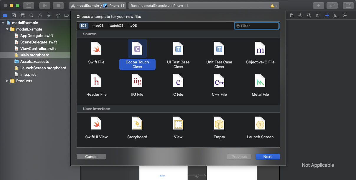Viewport: 356px width, 180px height.
Task: Select the C File template
Action: point(178,85)
